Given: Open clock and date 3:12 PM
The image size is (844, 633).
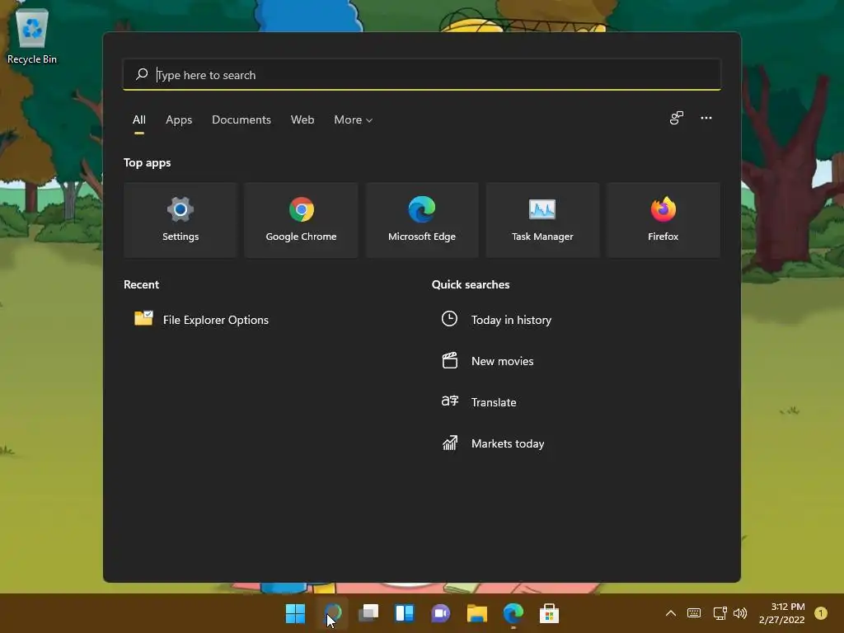Looking at the screenshot, I should 781,613.
